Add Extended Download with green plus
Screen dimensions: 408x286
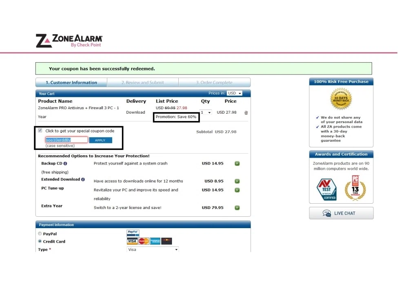point(237,181)
